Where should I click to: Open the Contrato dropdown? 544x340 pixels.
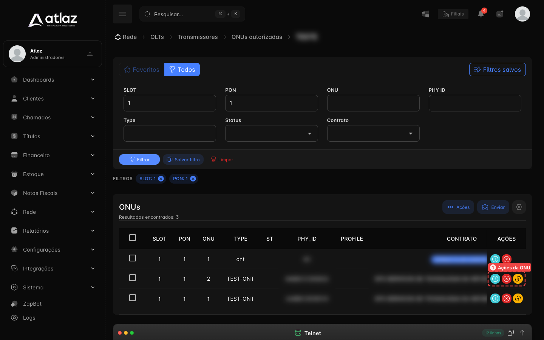pyautogui.click(x=373, y=133)
